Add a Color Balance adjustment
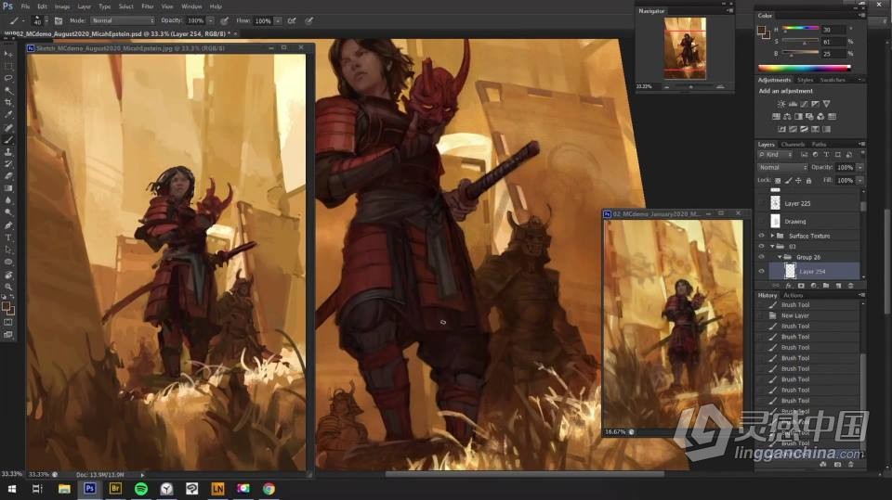The height and width of the screenshot is (500, 892). pyautogui.click(x=787, y=117)
